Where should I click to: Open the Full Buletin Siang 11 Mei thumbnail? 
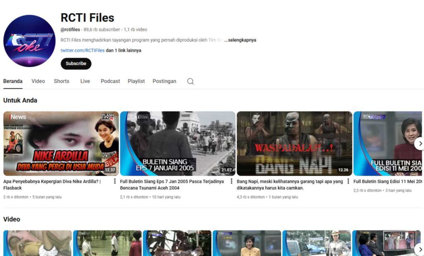388,144
